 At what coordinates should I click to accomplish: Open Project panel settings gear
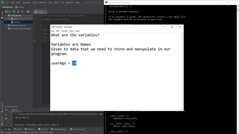pos(28,12)
